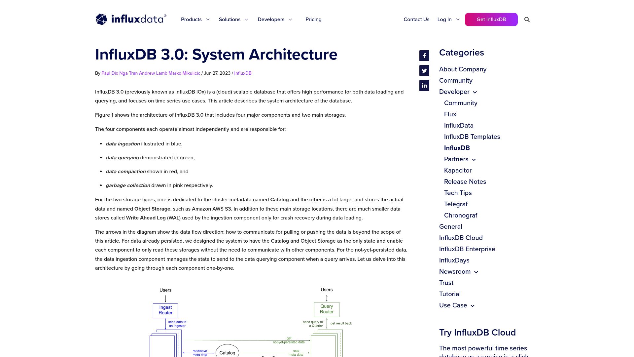Open the InfluxDB Templates category
Viewport: 634px width, 357px height.
click(472, 137)
